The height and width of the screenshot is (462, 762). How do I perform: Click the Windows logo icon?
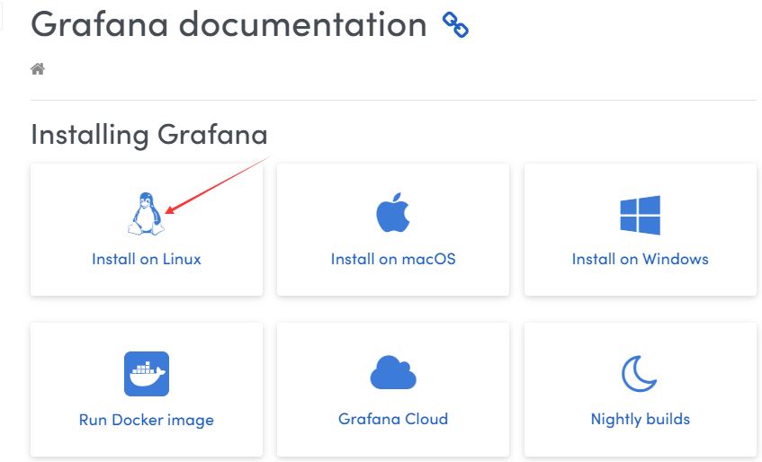[x=640, y=215]
